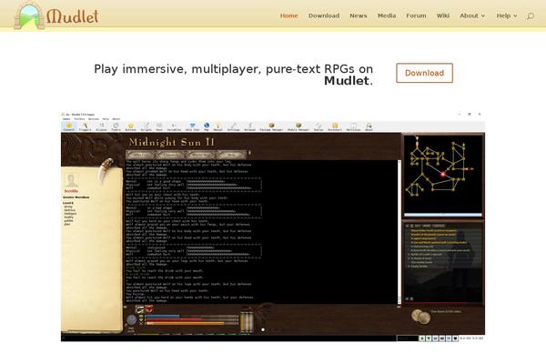Open the Module Manager box icon
546x364 pixels.
[x=298, y=126]
